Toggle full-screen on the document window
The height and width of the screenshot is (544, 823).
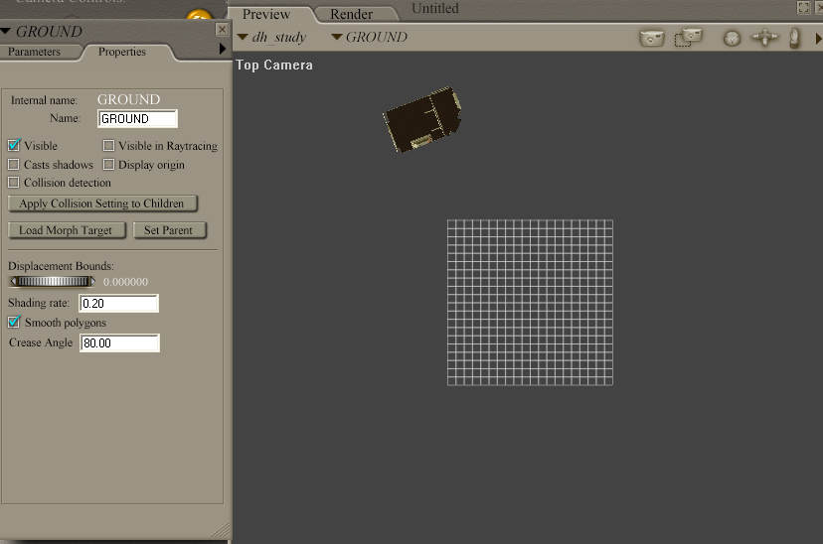803,7
